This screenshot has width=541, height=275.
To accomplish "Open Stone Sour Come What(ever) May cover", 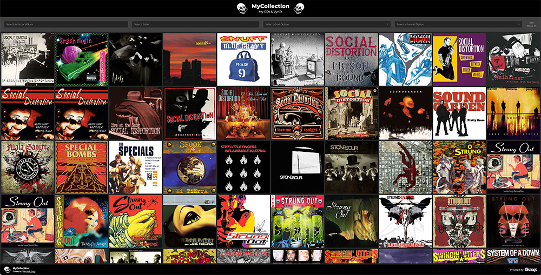I will point(351,167).
